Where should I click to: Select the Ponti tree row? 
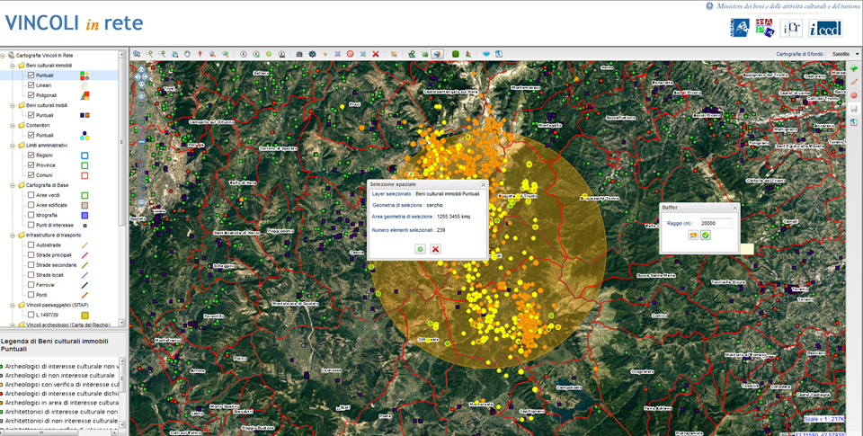pyautogui.click(x=59, y=295)
